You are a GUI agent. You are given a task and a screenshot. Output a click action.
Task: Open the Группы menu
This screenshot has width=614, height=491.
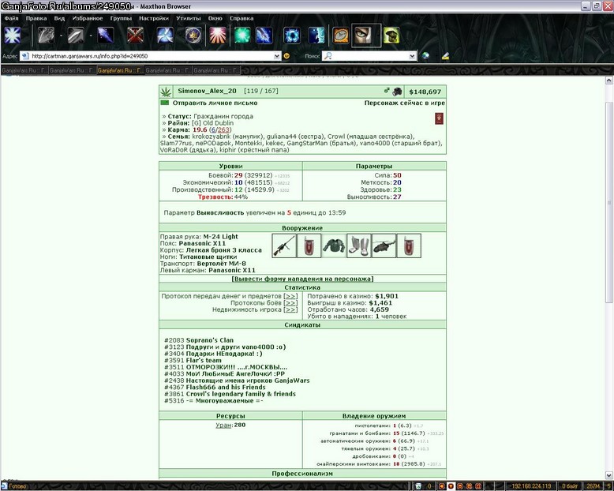[x=121, y=18]
